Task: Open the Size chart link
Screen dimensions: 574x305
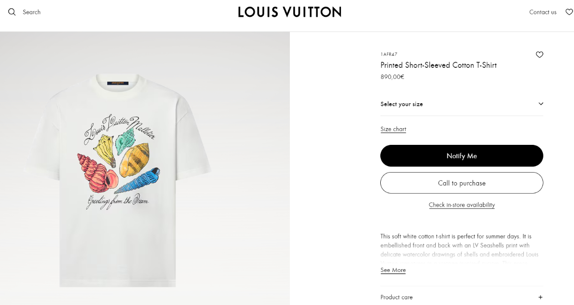Action: pyautogui.click(x=393, y=129)
